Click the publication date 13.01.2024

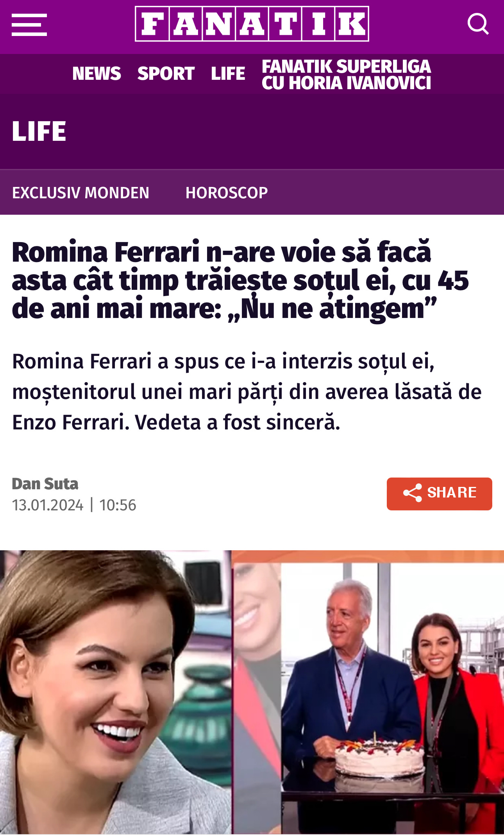(x=48, y=505)
